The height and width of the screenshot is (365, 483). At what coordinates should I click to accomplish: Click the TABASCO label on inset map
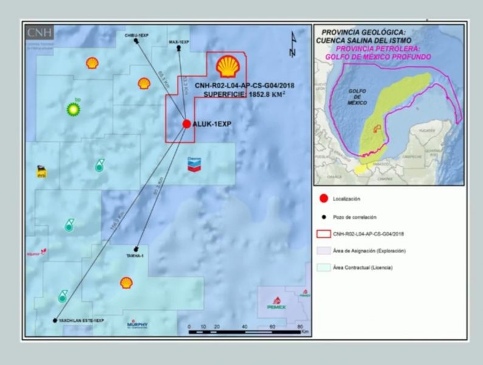(x=382, y=164)
